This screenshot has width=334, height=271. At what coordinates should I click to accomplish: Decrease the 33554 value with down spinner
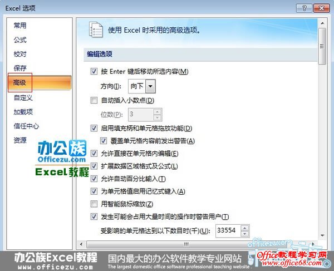(245, 234)
